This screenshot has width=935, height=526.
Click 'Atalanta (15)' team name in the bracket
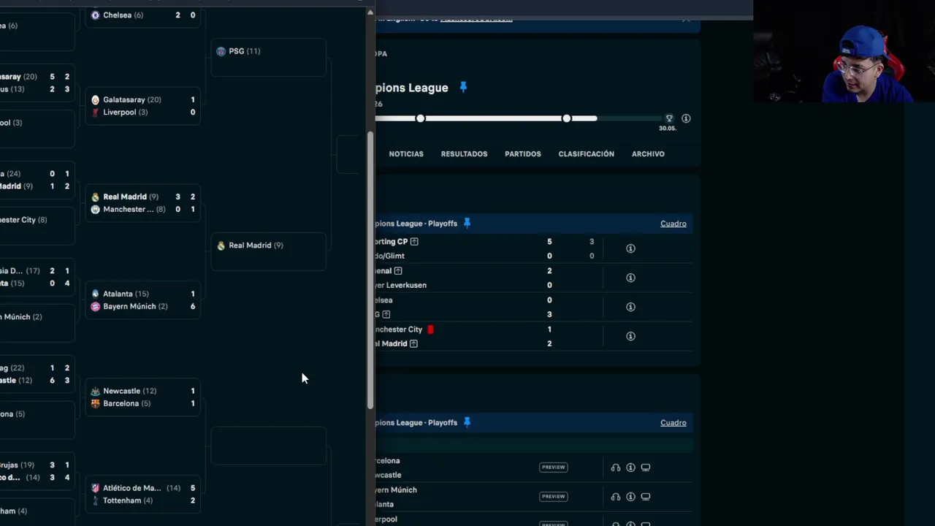tap(126, 294)
